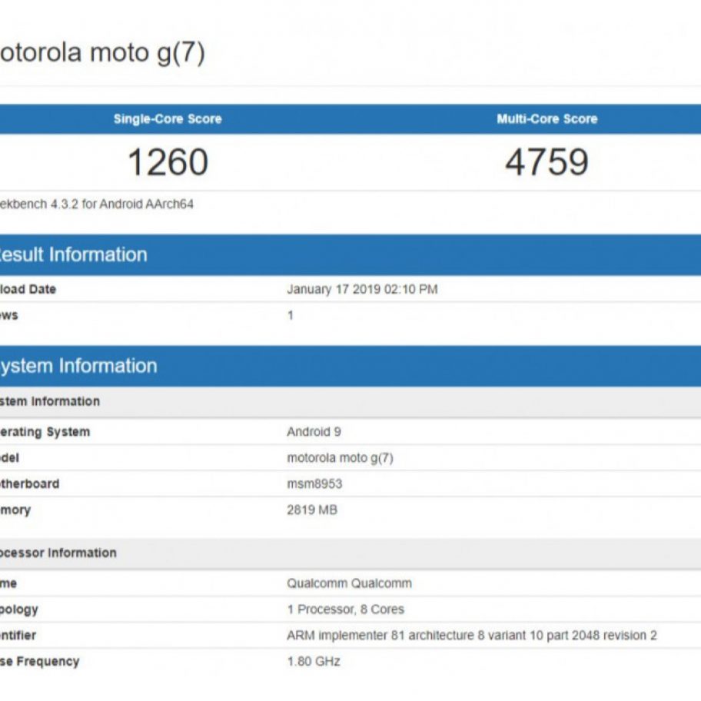
Task: Click the Processor Information subheader row
Action: coord(58,553)
